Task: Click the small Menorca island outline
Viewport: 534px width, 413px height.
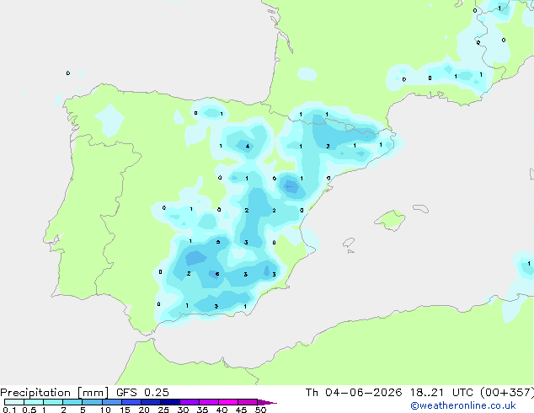Action: point(420,208)
